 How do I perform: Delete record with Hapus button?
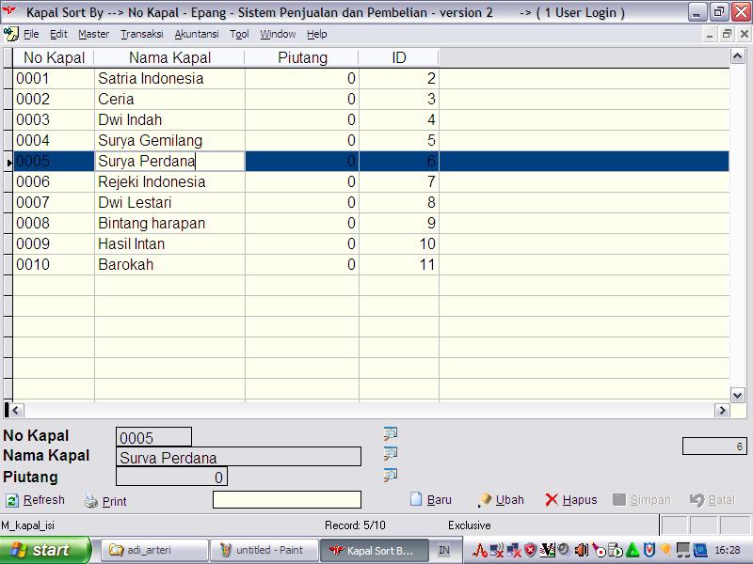tap(570, 500)
